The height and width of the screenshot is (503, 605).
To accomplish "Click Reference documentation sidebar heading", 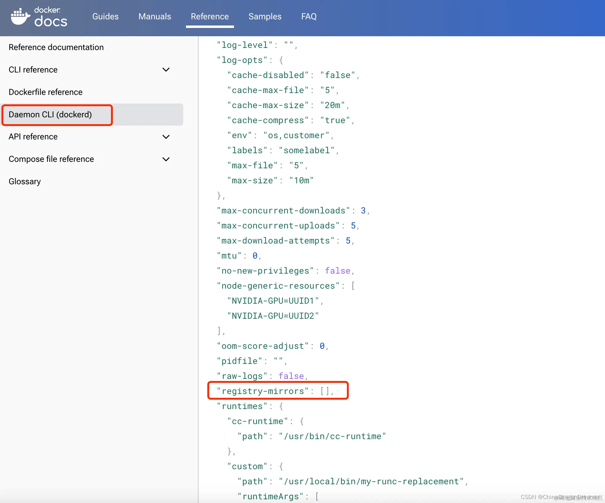I will 56,47.
